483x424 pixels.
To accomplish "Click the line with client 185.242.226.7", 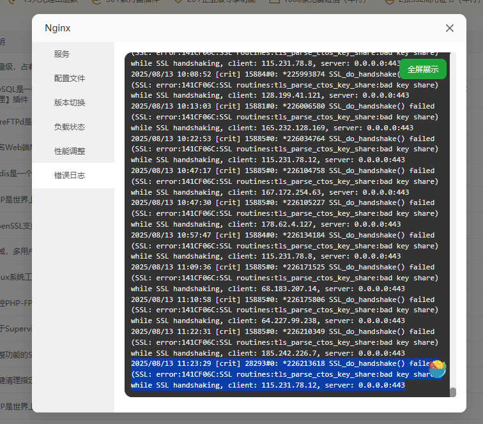I will 268,353.
